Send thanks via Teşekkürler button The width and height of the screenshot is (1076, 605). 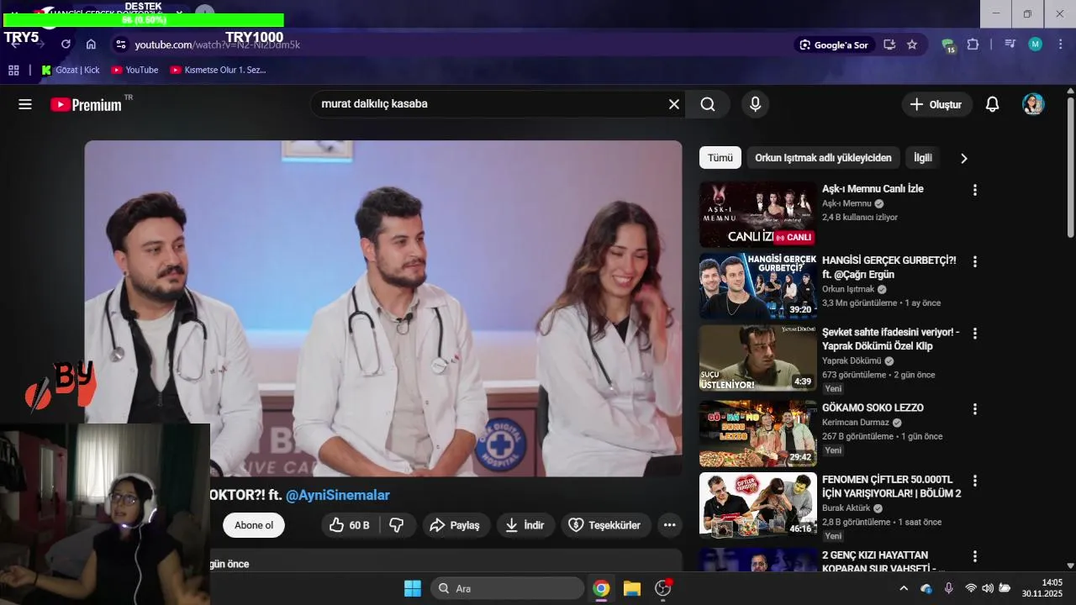(x=605, y=525)
